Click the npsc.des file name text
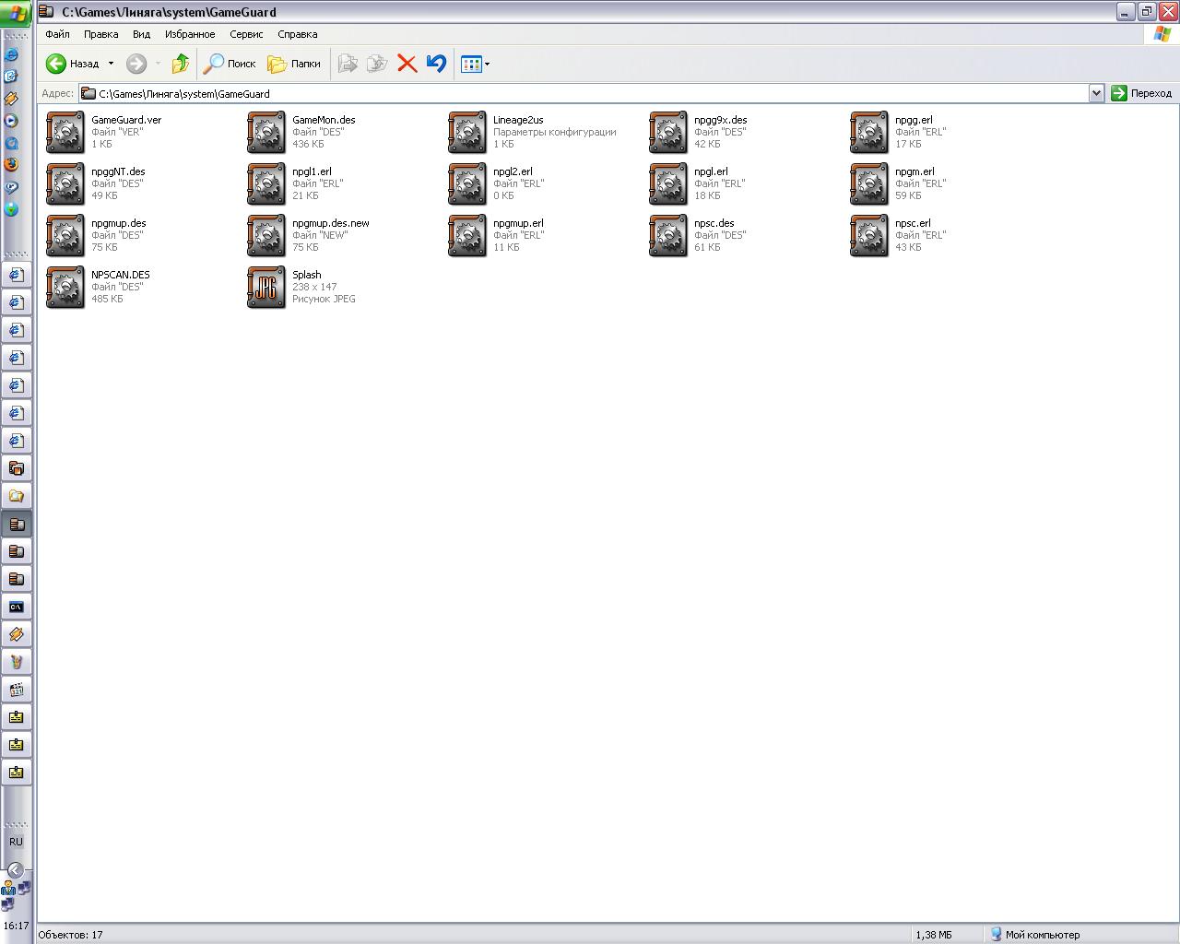1180x944 pixels. coord(714,223)
